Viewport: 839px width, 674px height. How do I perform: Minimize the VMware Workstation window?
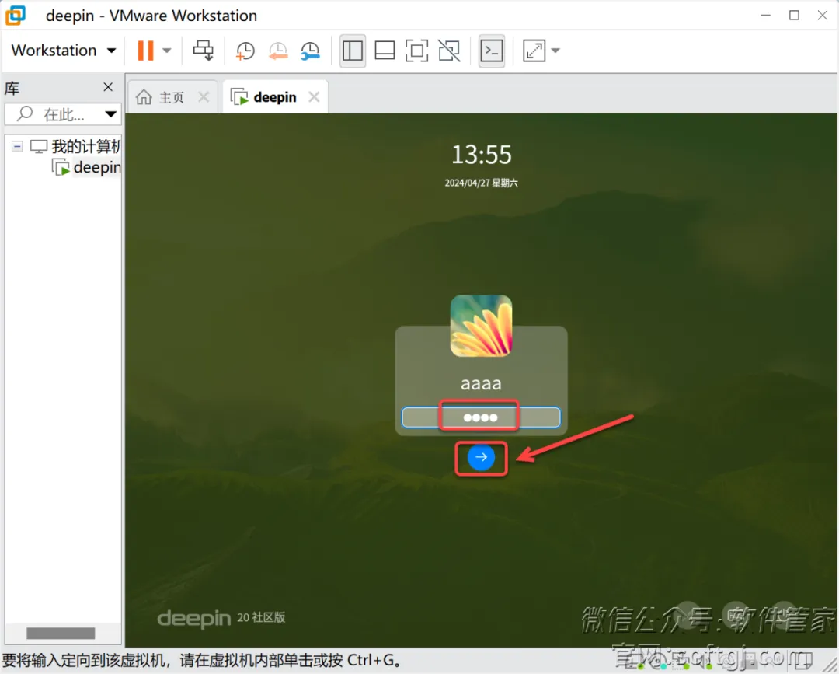[766, 15]
